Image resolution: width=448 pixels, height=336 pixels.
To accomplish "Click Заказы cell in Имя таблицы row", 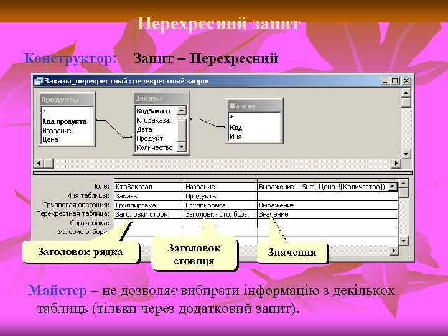I will click(x=149, y=196).
